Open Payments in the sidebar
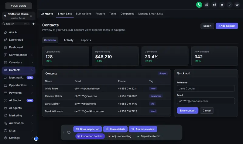 tap(19, 93)
